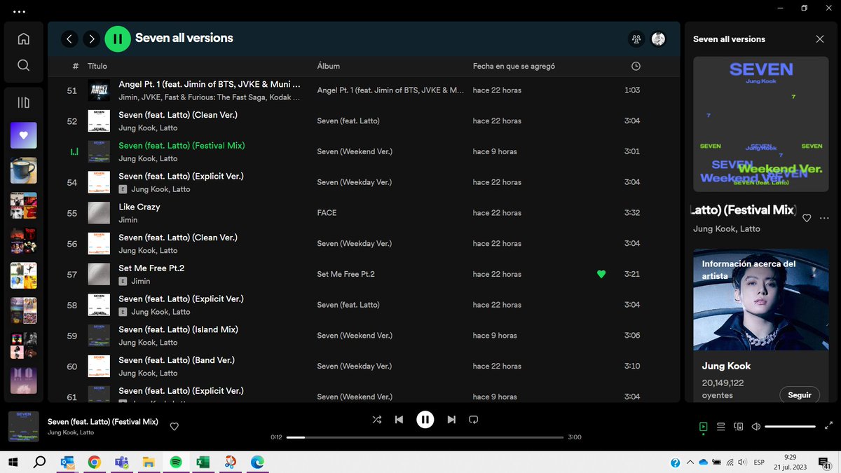
Task: Open the Jung Kook, Latto link in the bottom bar
Action: coord(71,432)
